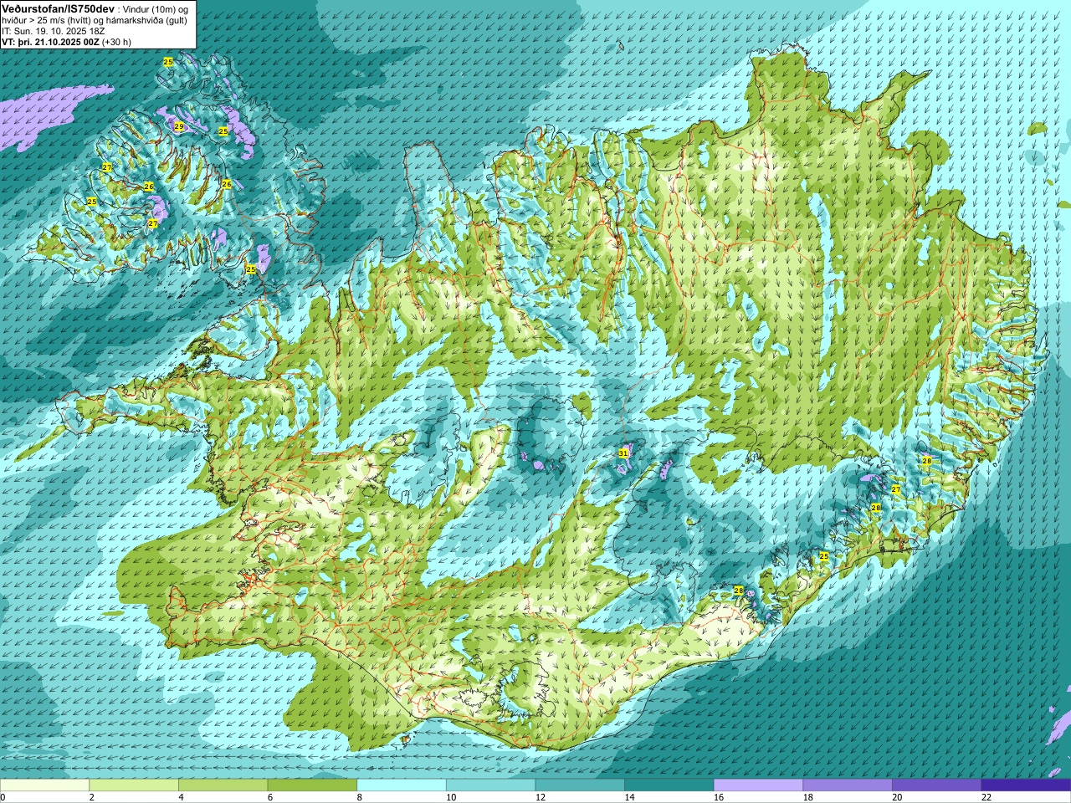Click the '22' tick label on the legend
Viewport: 1071px width, 803px height.
pos(986,797)
